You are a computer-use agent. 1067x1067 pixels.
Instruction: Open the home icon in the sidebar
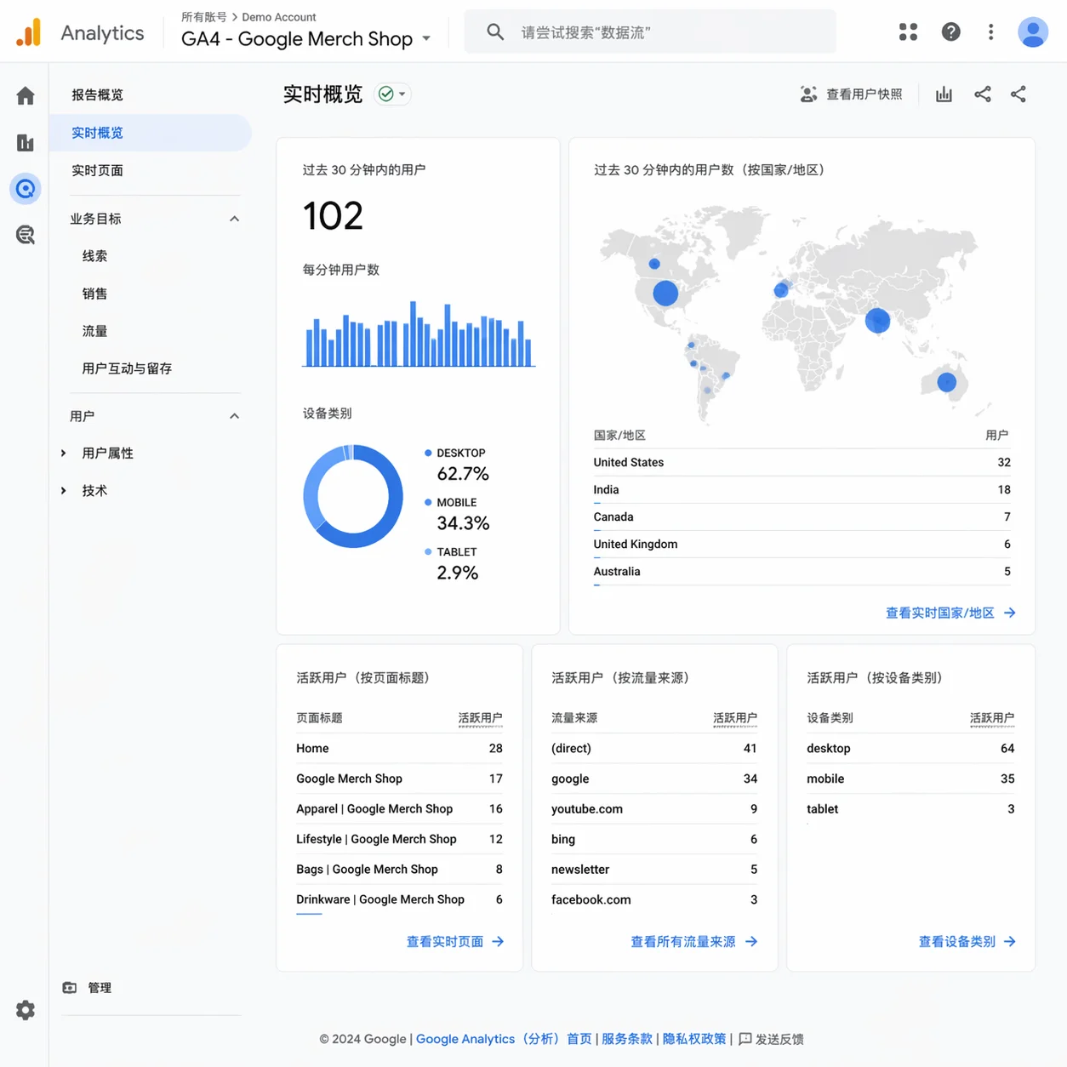click(25, 95)
